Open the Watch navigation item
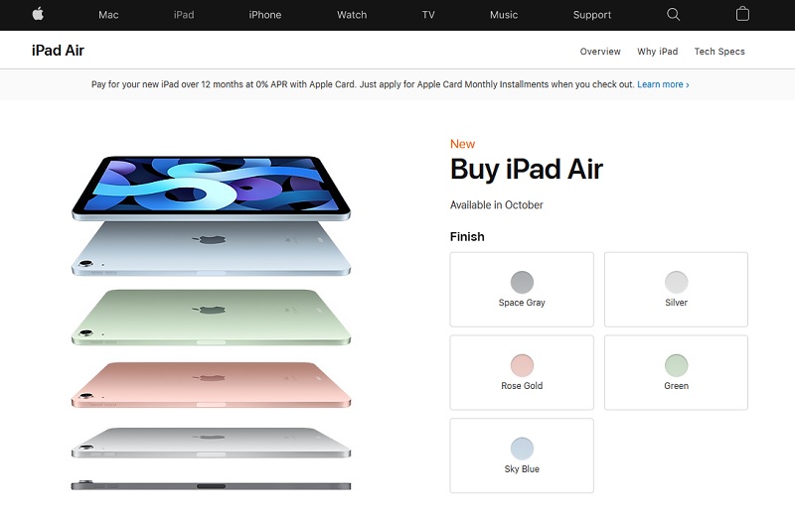Screen dimensions: 795x516 coord(352,15)
